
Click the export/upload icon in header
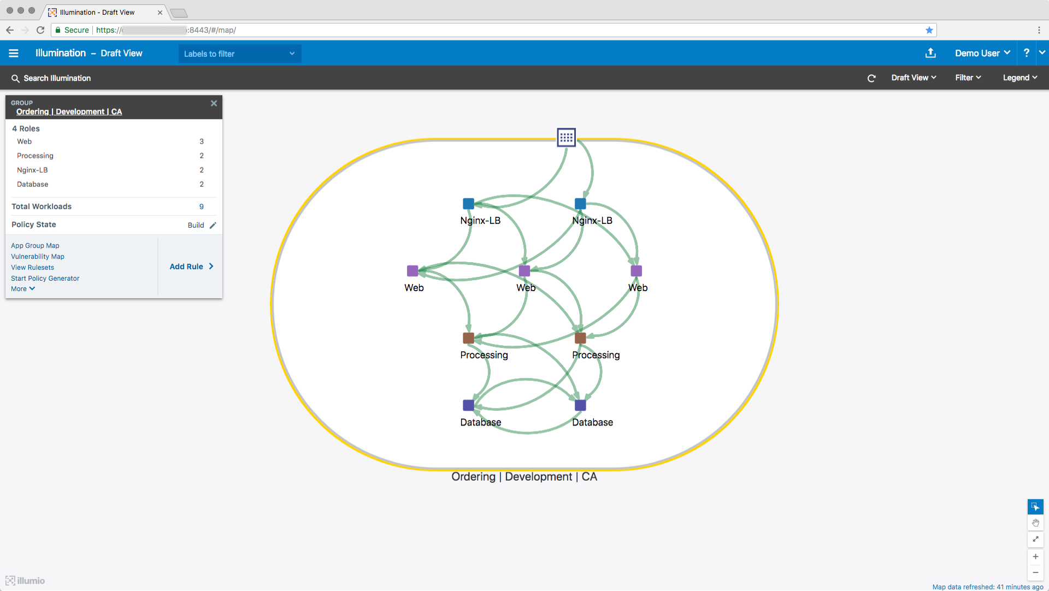930,53
